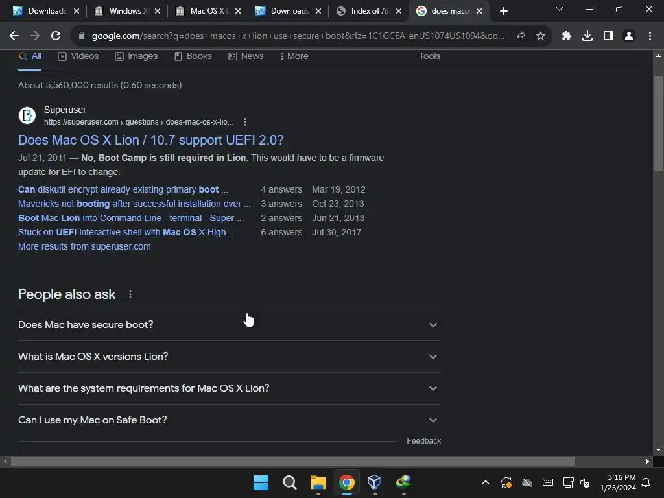This screenshot has width=664, height=498.
Task: Click the horizontal scrollbar thumb
Action: pos(292,461)
